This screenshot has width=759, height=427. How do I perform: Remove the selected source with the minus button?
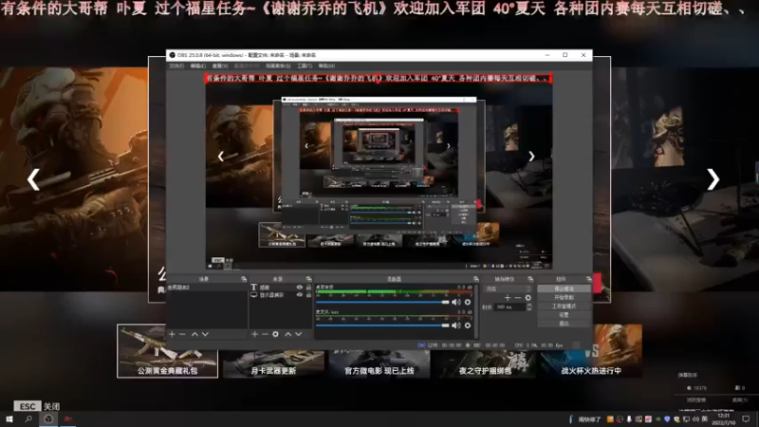(265, 334)
